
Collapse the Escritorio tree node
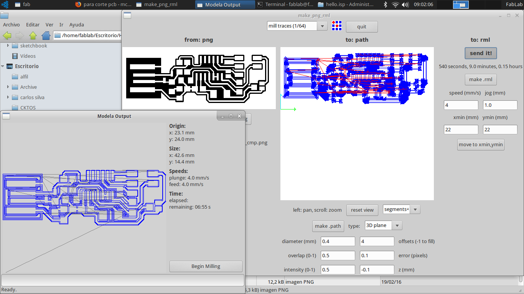tap(3, 67)
